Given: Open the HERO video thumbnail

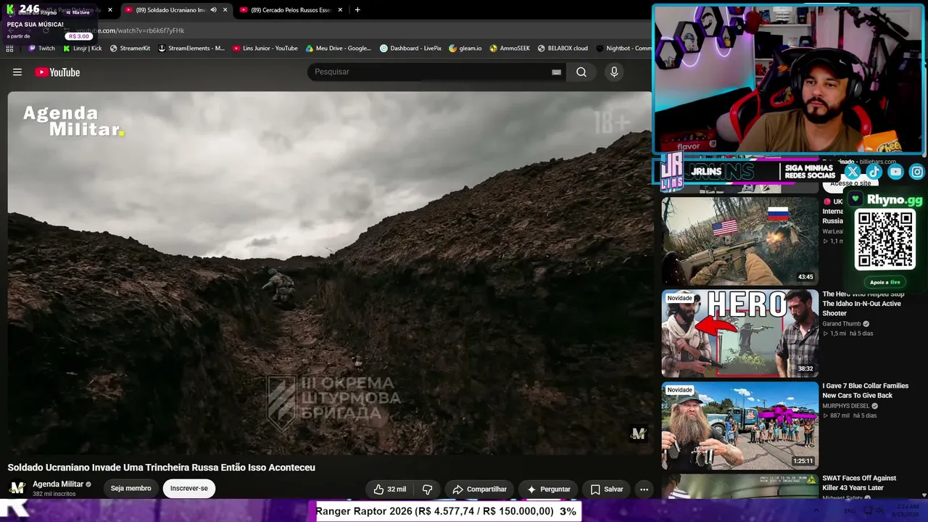Looking at the screenshot, I should tap(739, 333).
